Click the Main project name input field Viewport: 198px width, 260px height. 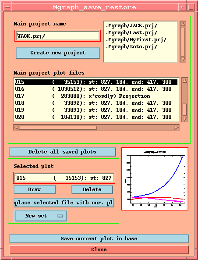click(57, 36)
